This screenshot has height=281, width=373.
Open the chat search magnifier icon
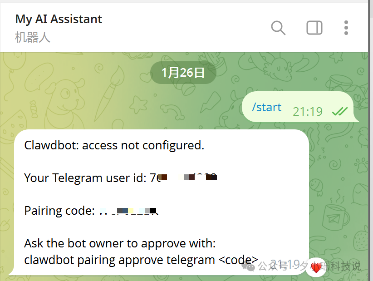pos(278,28)
